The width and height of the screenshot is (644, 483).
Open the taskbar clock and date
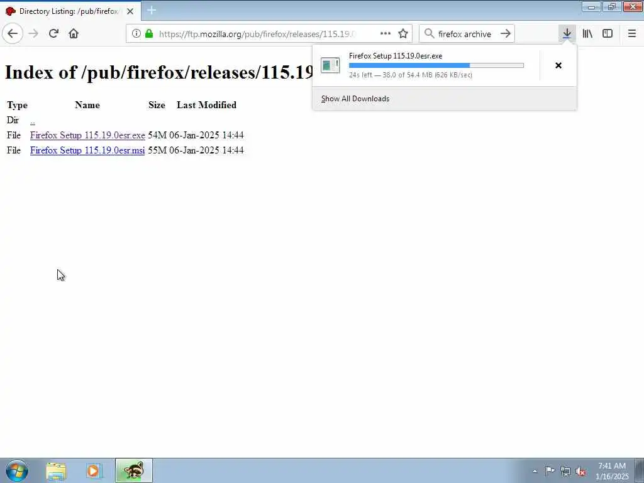(x=612, y=471)
